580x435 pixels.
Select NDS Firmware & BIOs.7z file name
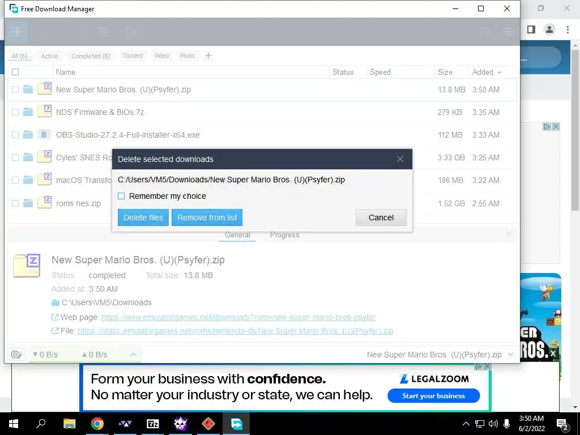[100, 112]
